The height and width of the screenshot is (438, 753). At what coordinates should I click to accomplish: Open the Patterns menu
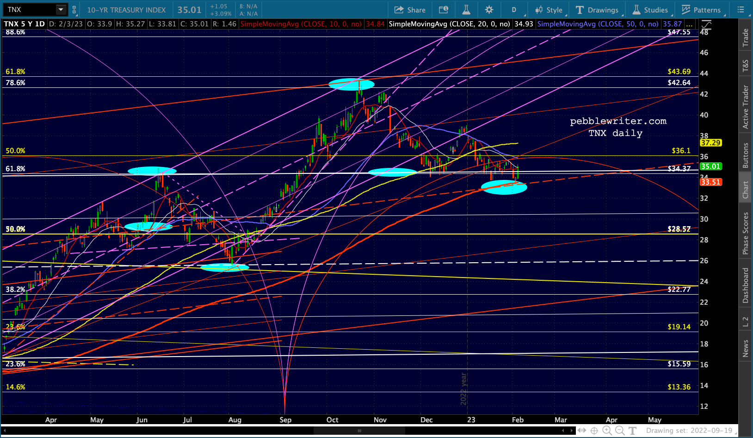701,10
